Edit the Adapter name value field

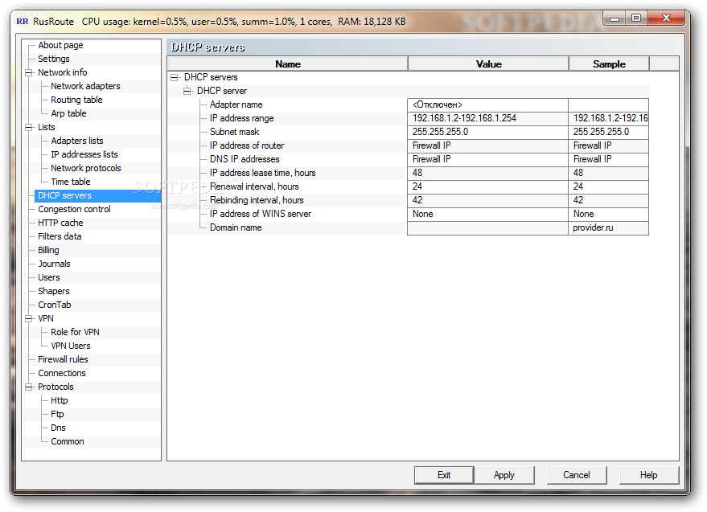click(487, 105)
